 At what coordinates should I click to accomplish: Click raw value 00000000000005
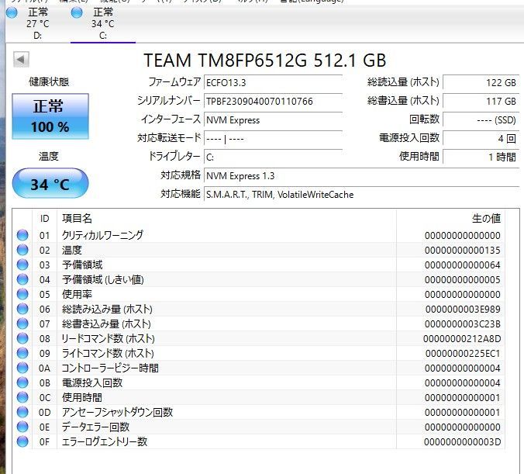(x=463, y=279)
